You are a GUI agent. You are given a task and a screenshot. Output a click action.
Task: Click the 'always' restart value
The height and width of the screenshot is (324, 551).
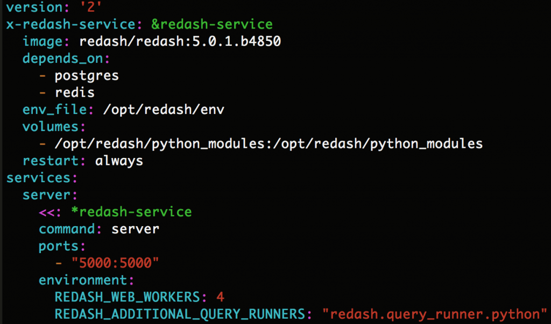(x=119, y=161)
